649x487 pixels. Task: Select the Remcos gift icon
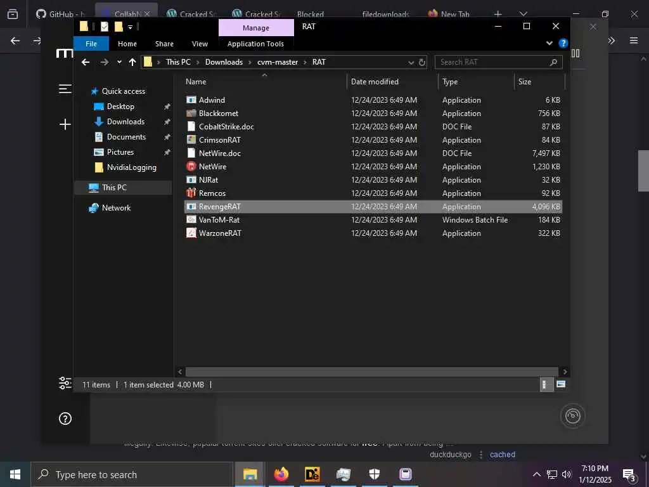pos(191,193)
